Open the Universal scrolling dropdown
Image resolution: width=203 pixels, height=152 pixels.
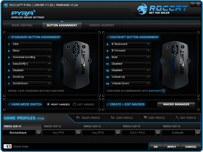[49, 57]
